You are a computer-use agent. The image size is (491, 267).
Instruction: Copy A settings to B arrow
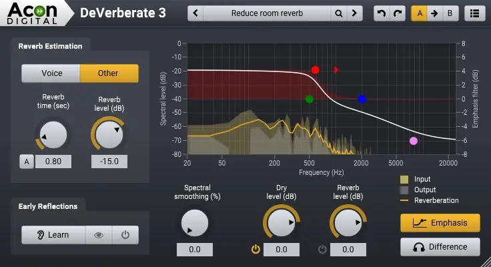point(435,13)
